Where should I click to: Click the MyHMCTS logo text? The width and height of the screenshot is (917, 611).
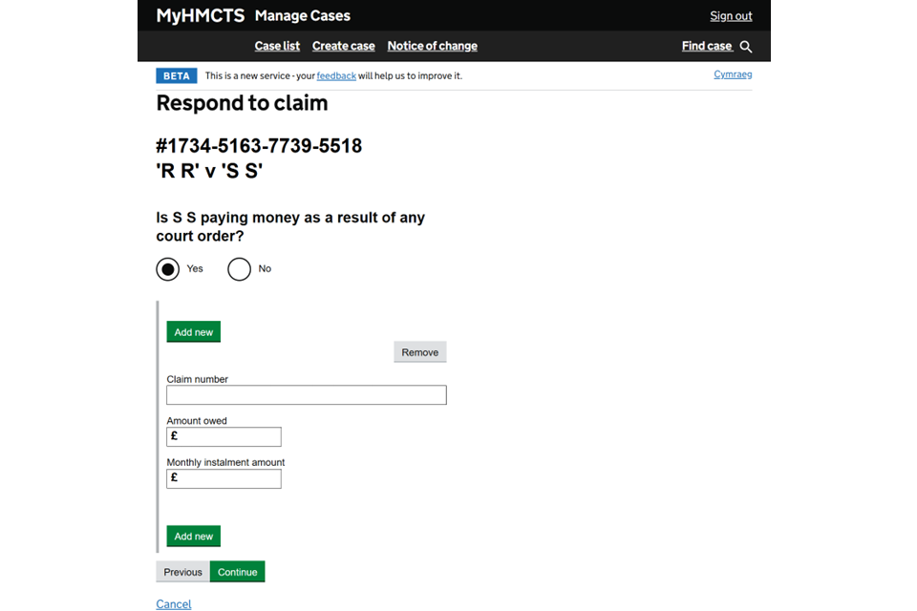201,16
